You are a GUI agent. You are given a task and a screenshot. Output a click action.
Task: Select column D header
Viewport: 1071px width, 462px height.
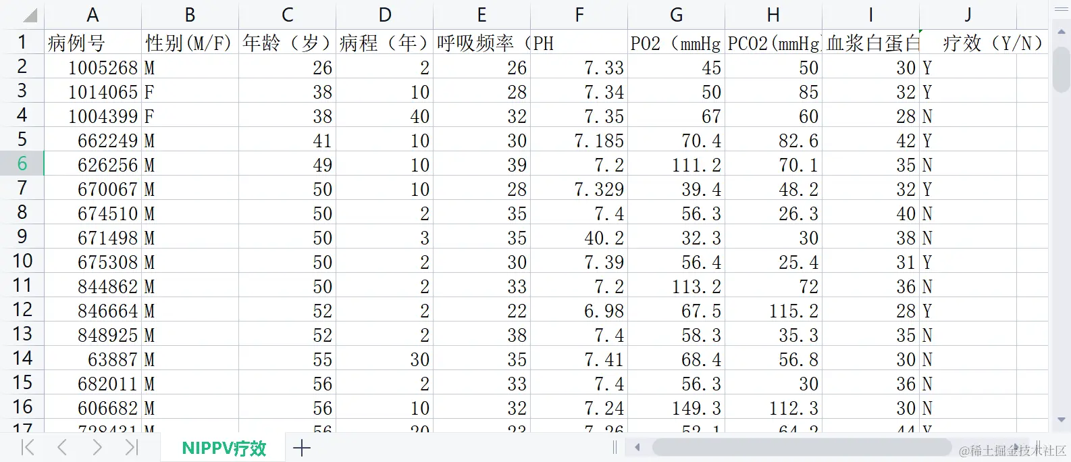pyautogui.click(x=385, y=15)
